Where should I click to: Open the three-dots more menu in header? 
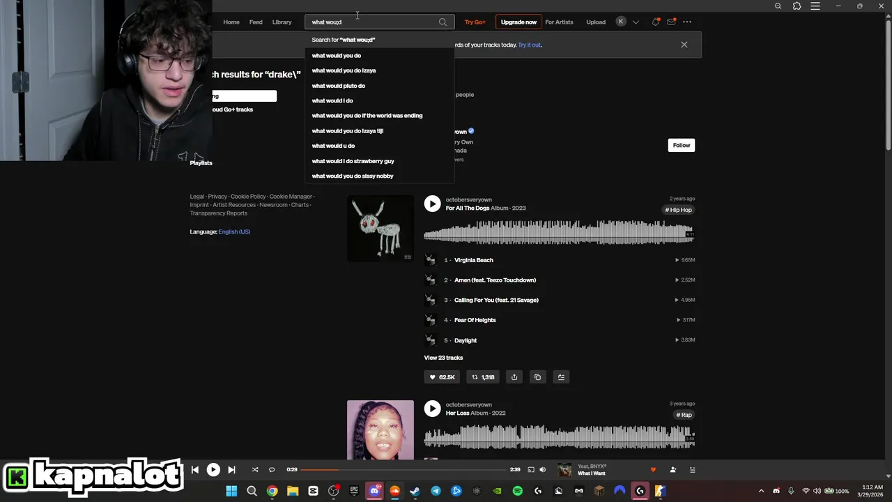[x=687, y=22]
